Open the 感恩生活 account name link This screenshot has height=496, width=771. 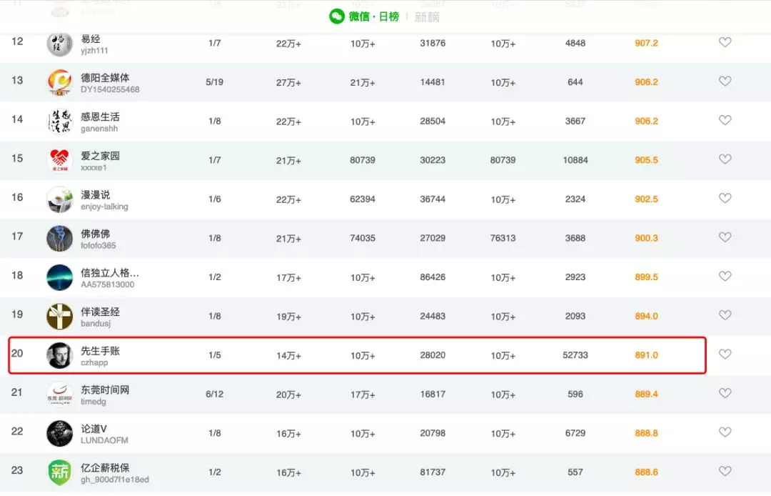[x=100, y=116]
